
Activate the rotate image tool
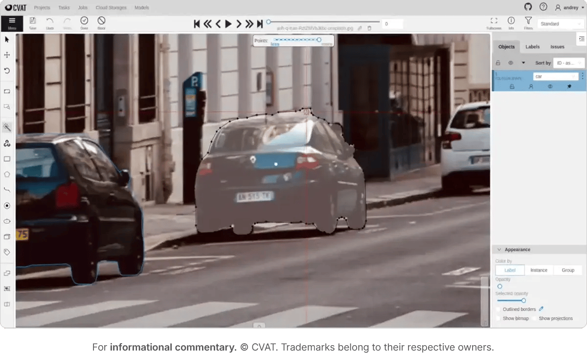coord(7,71)
